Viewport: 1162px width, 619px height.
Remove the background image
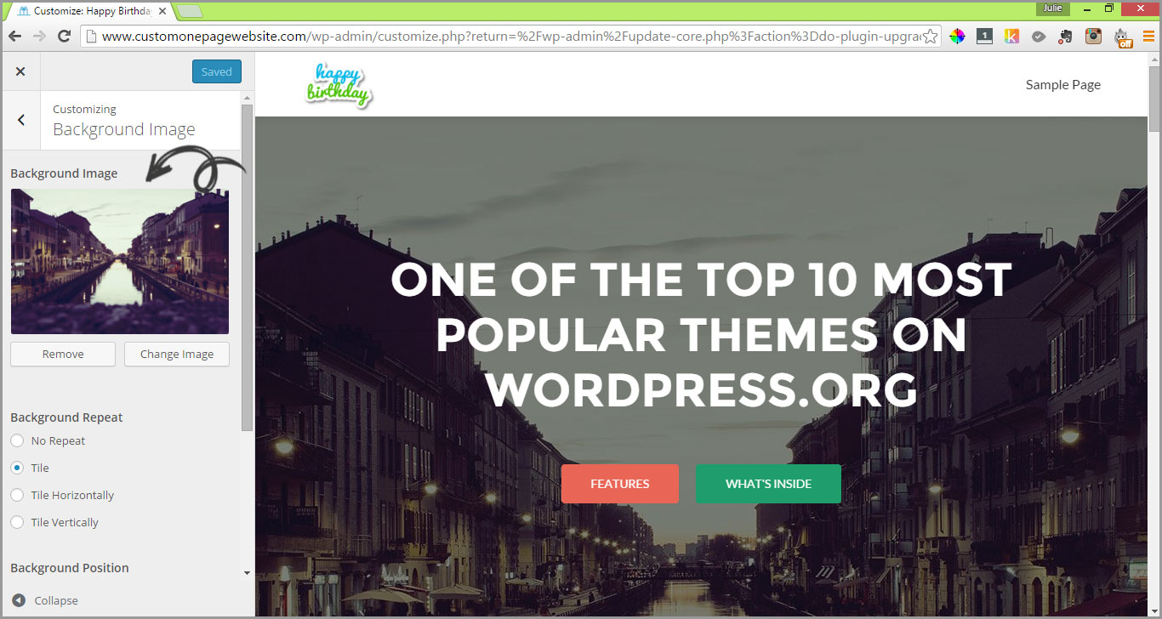point(63,354)
